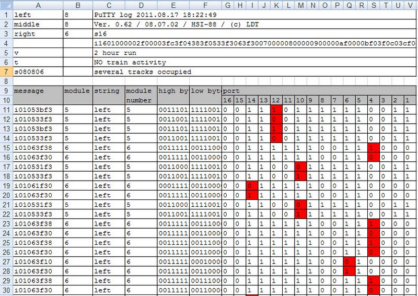Image resolution: width=418 pixels, height=296 pixels.
Task: Click the i01063f10 message cell
Action: click(x=38, y=261)
